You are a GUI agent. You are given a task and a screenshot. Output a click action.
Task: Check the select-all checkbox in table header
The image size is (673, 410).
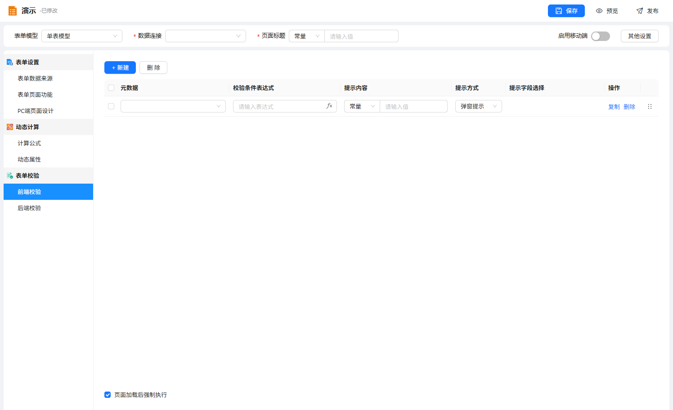pos(111,88)
